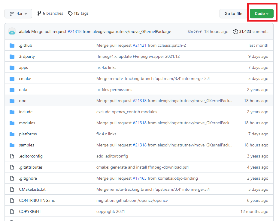This screenshot has height=221, width=279.
Task: Click the data folder icon
Action: pos(12,90)
